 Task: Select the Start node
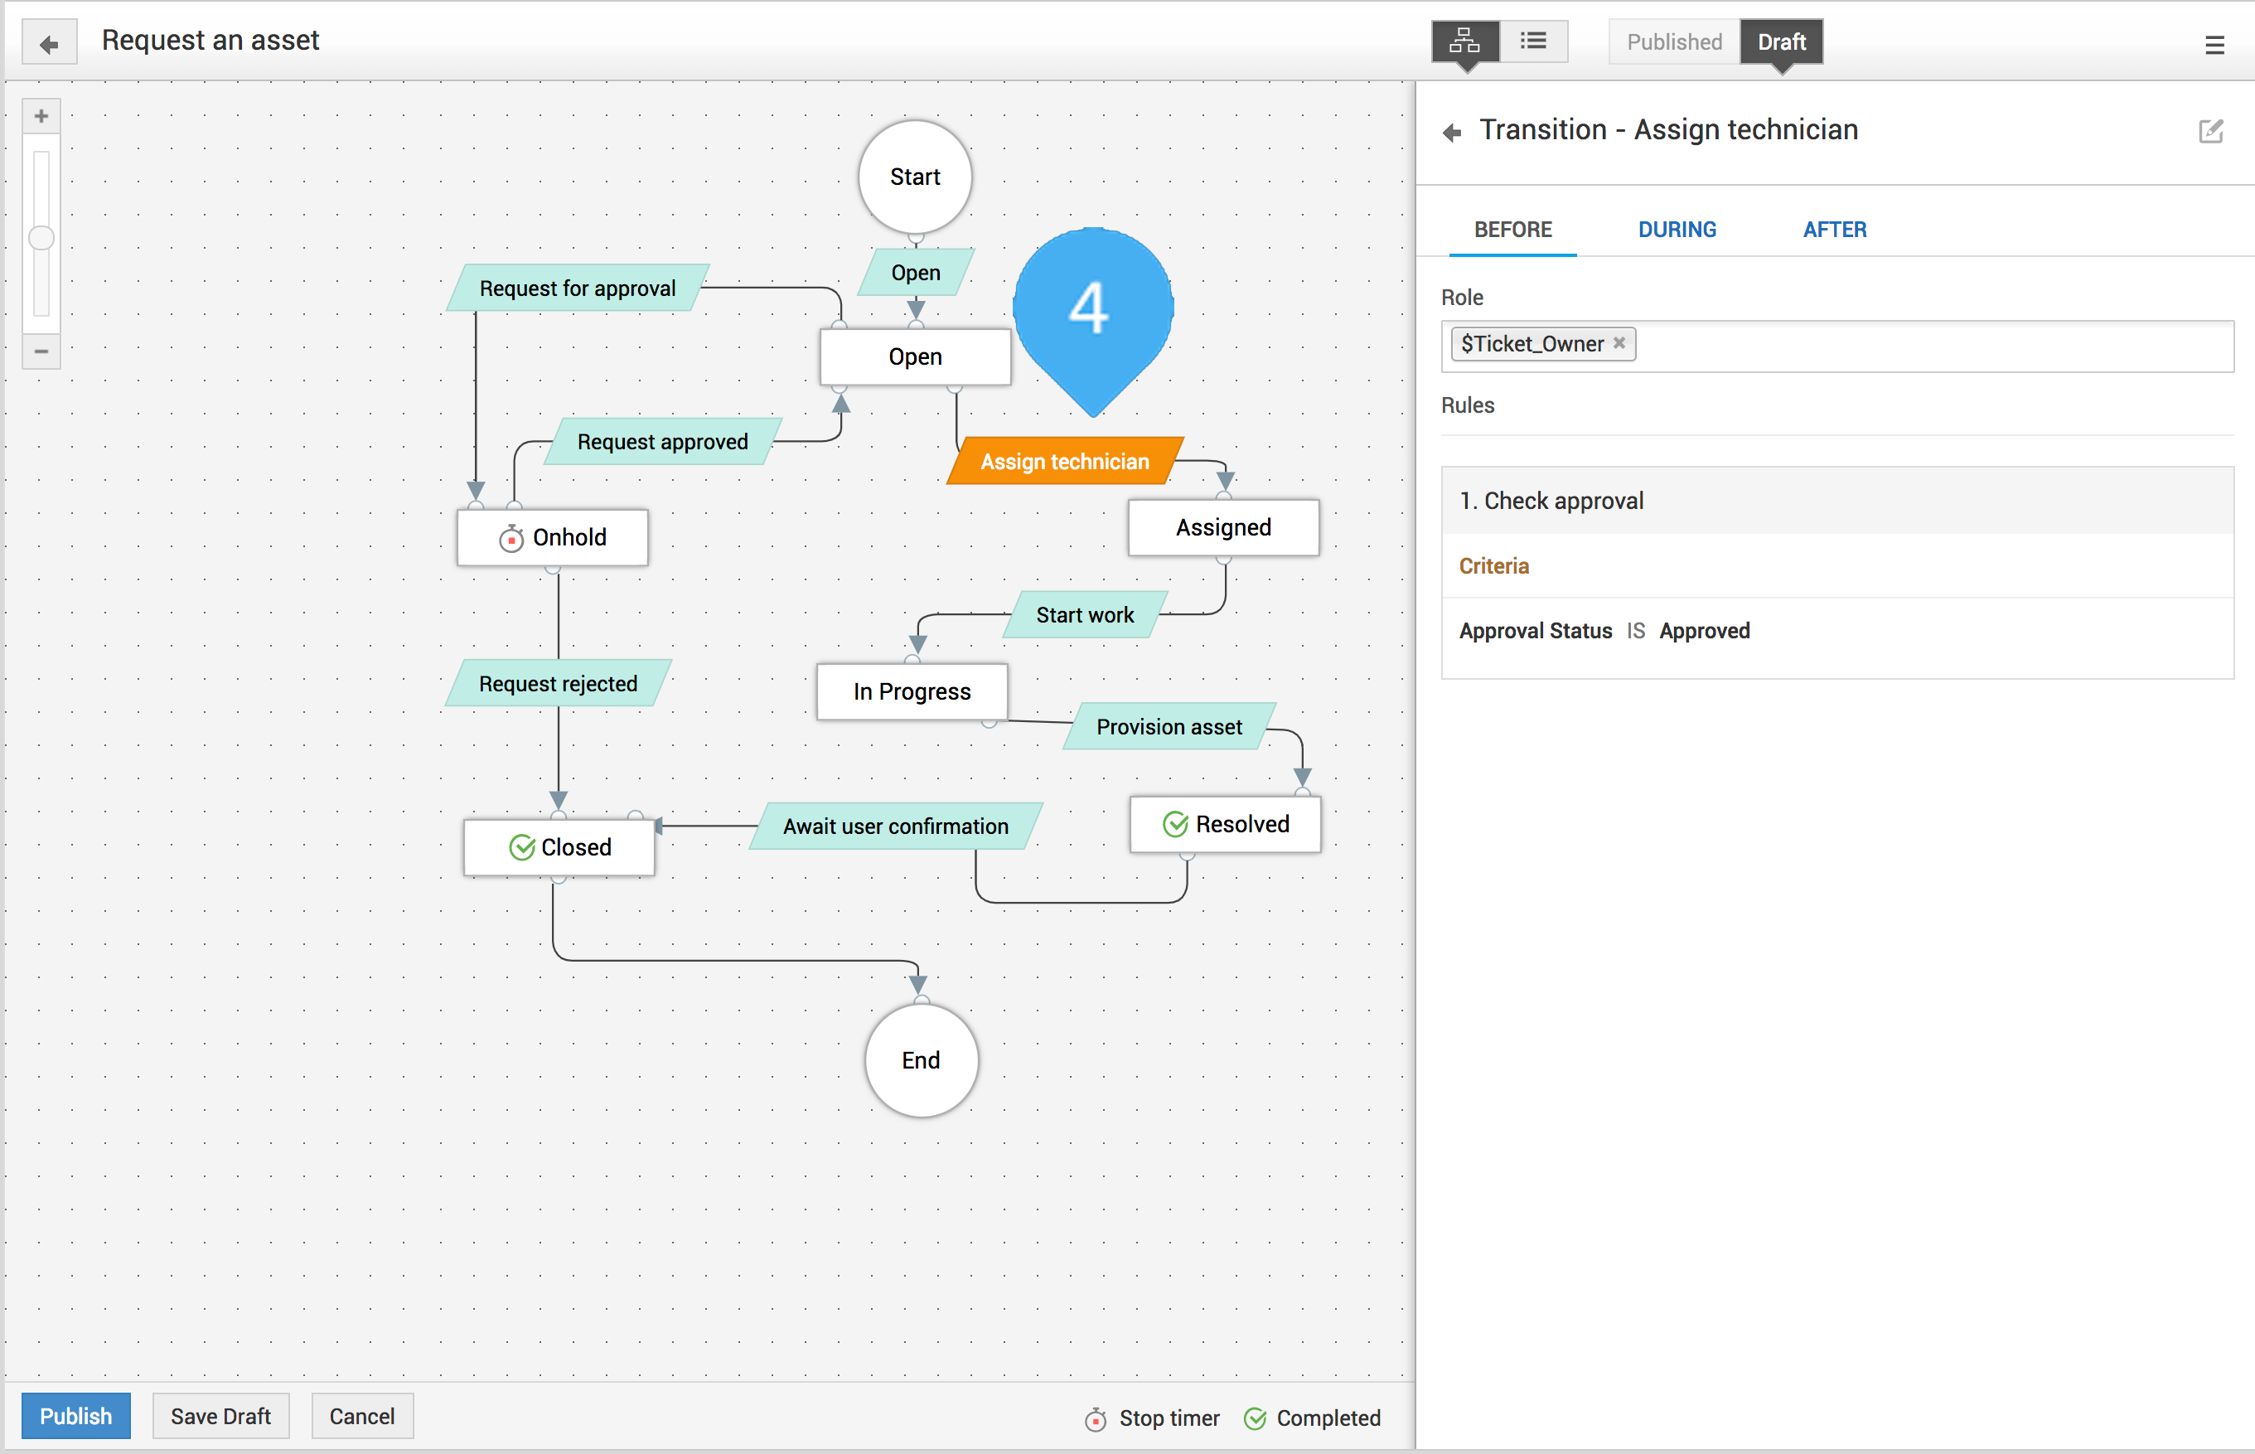click(x=915, y=177)
